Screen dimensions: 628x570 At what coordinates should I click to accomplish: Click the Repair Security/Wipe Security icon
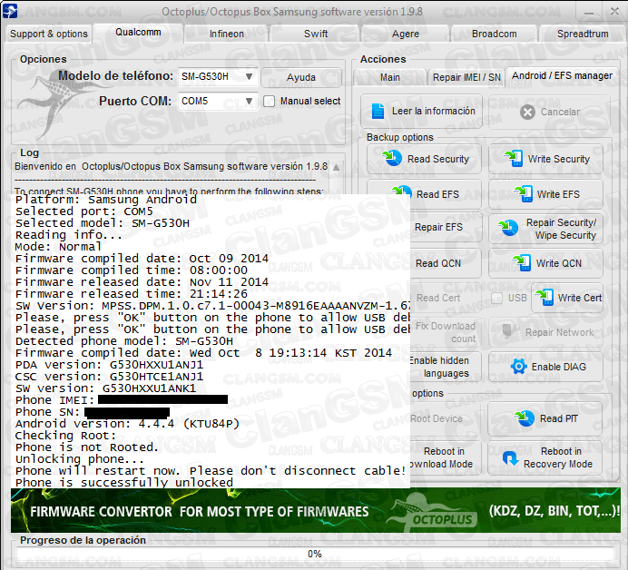point(508,228)
